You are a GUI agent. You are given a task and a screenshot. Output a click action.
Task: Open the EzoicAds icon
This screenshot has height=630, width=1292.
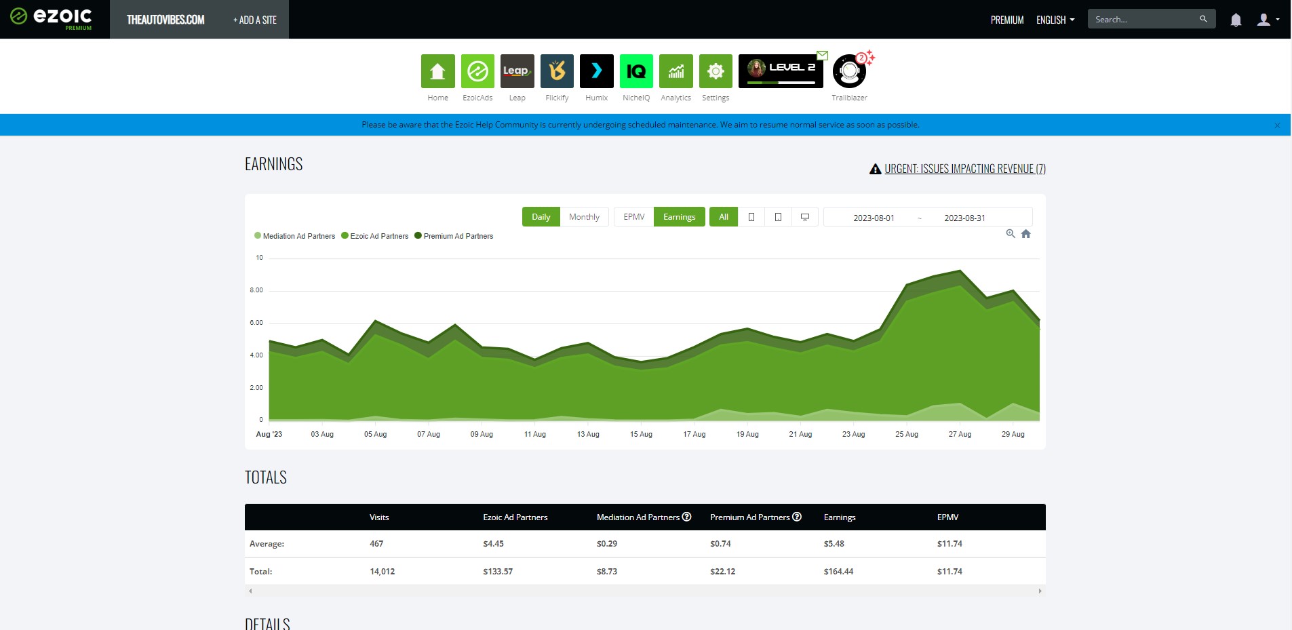[x=477, y=71]
